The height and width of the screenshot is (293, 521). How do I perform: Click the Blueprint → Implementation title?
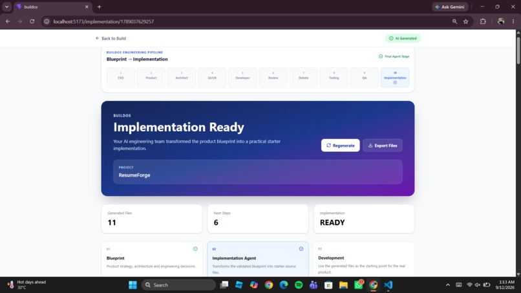(137, 60)
